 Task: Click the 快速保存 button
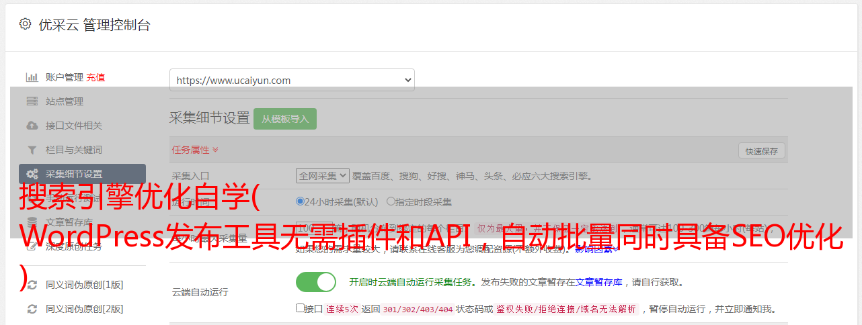(762, 151)
